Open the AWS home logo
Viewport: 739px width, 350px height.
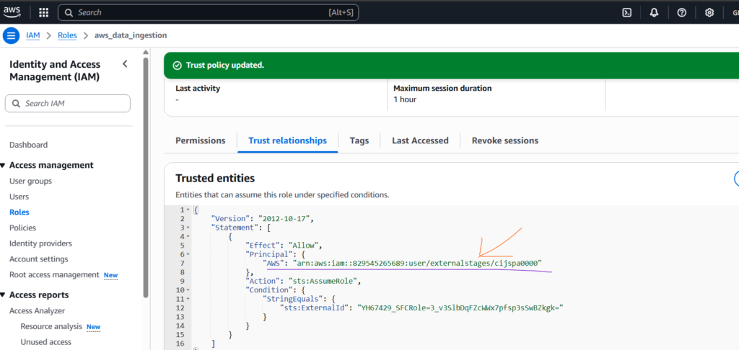[12, 12]
